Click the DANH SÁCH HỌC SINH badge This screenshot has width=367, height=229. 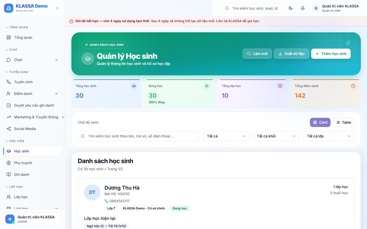coord(104,45)
